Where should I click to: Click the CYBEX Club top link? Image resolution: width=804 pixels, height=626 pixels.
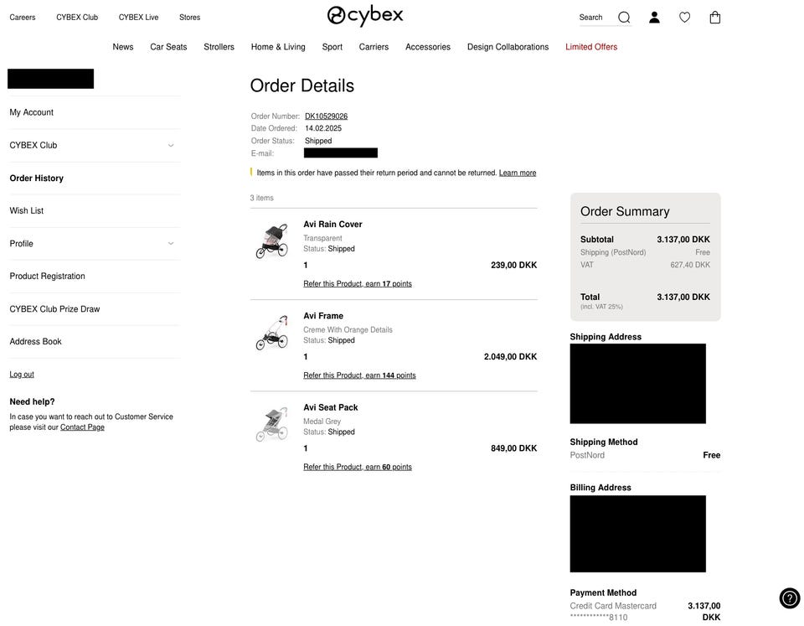[77, 18]
